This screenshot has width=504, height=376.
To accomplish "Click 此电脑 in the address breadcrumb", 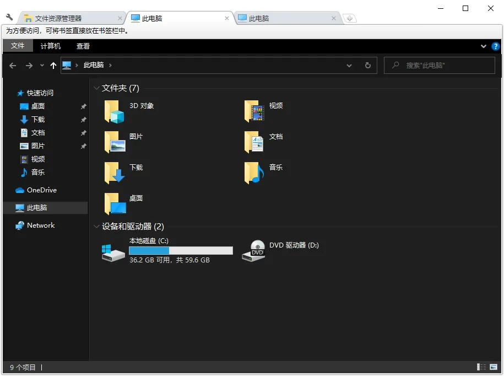I will click(x=94, y=65).
